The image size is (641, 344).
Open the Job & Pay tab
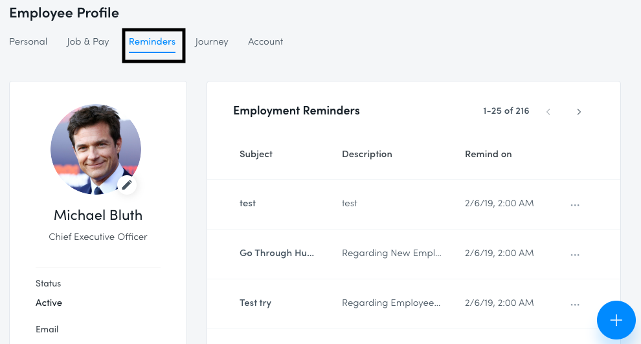(x=88, y=41)
